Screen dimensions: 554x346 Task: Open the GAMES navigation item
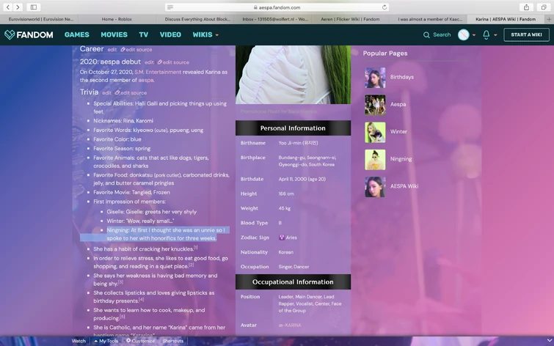coord(76,34)
